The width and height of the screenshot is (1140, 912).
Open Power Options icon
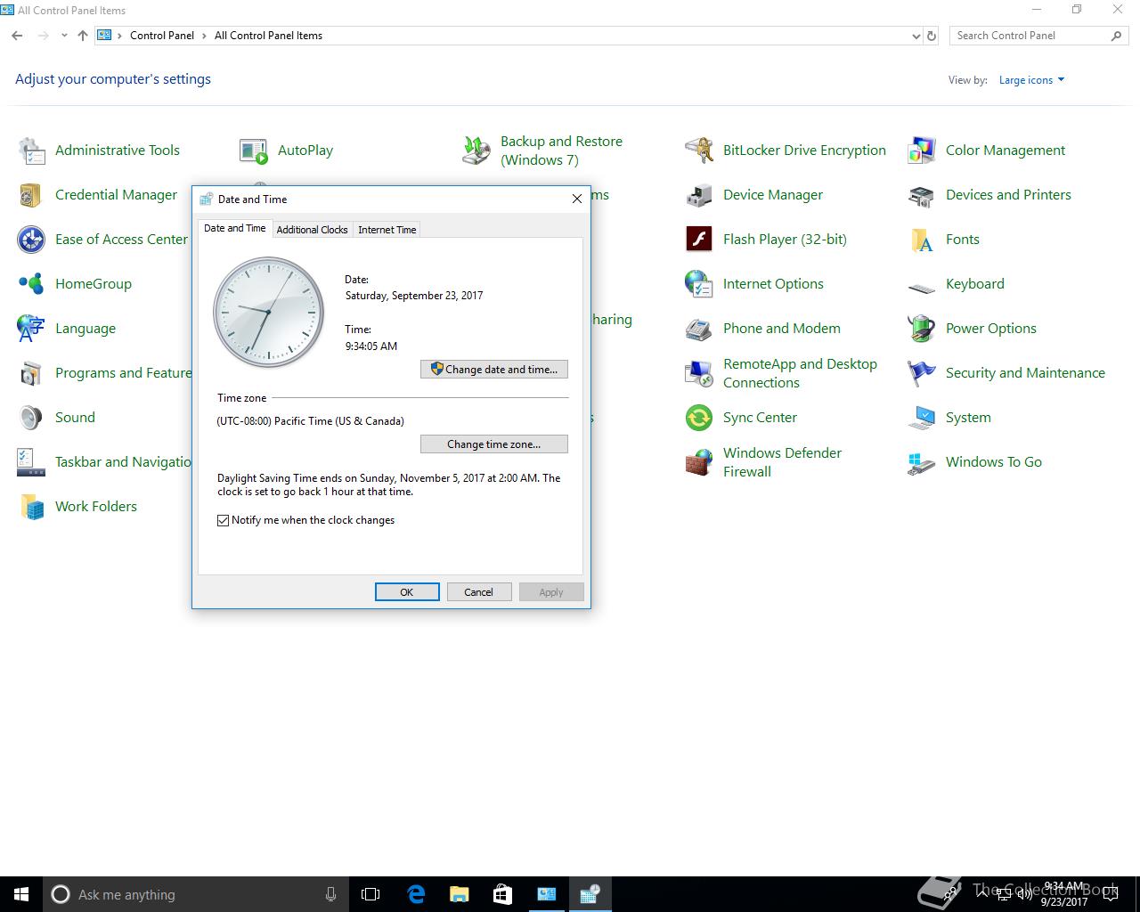coord(922,329)
